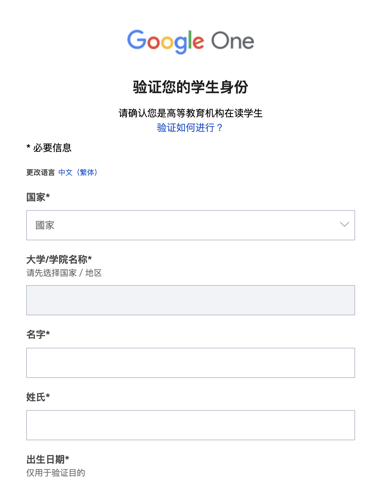
Task: Click the "大学/学院名称*" field label
Action: (59, 259)
